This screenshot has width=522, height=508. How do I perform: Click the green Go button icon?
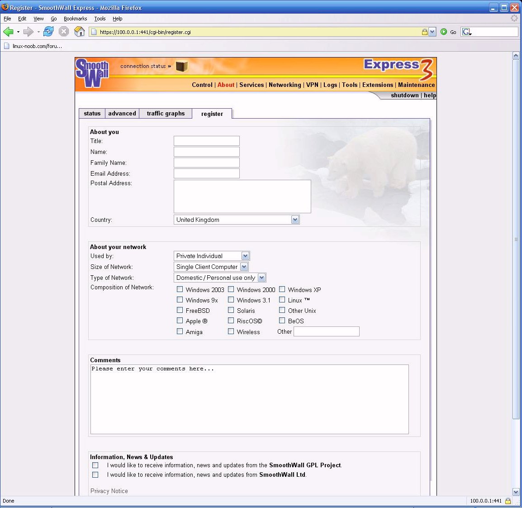point(443,32)
